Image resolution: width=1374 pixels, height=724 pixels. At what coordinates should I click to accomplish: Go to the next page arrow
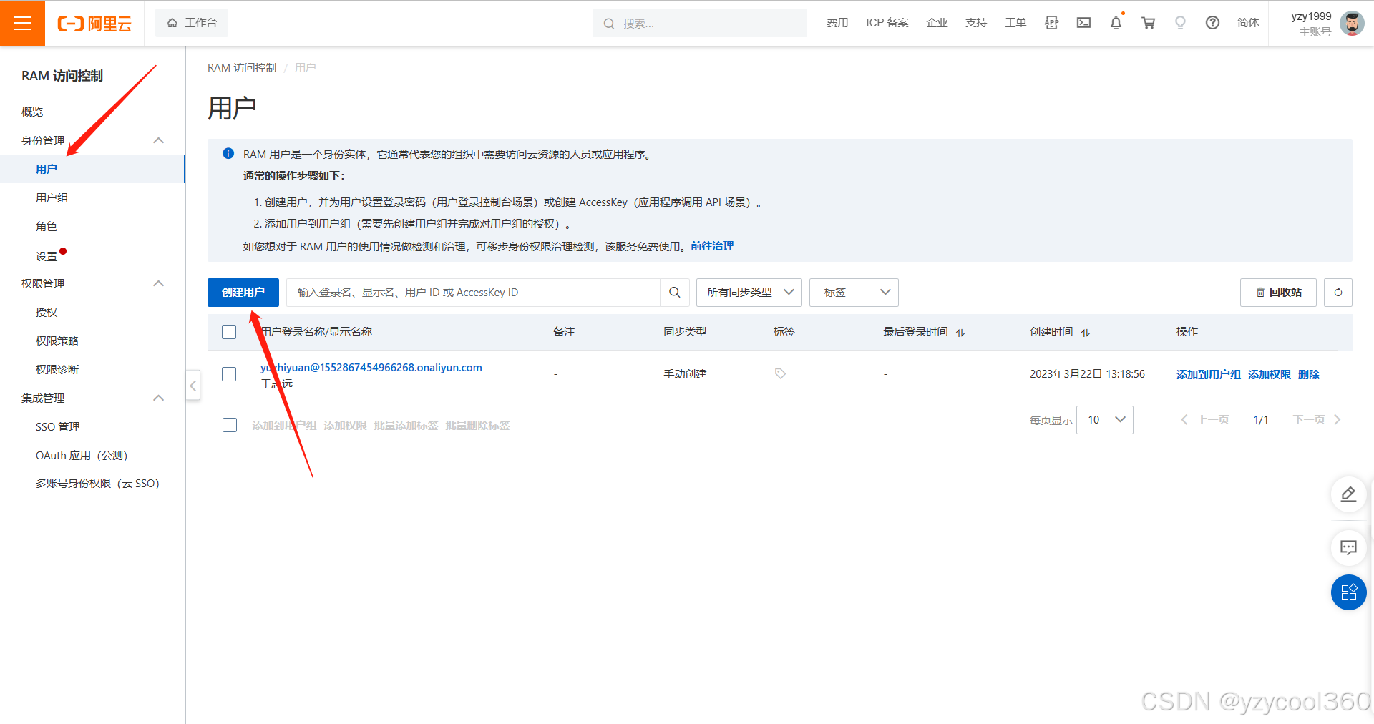(1337, 419)
